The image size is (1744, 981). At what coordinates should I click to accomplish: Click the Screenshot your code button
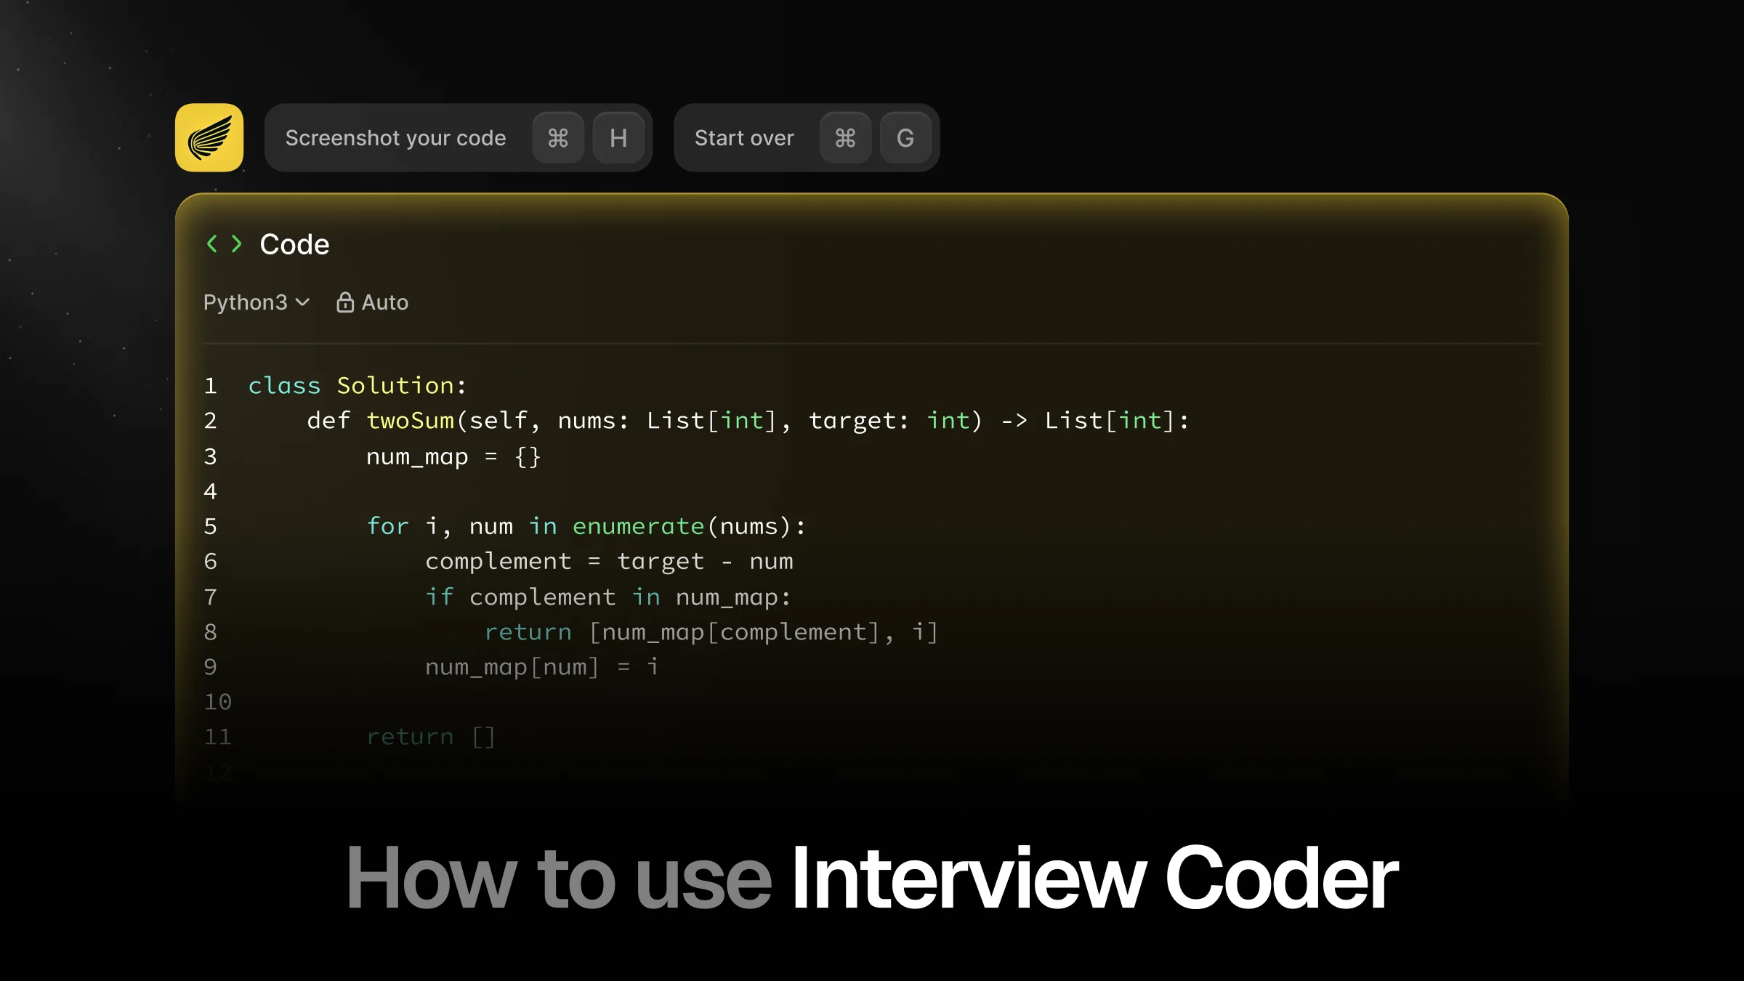click(x=395, y=138)
